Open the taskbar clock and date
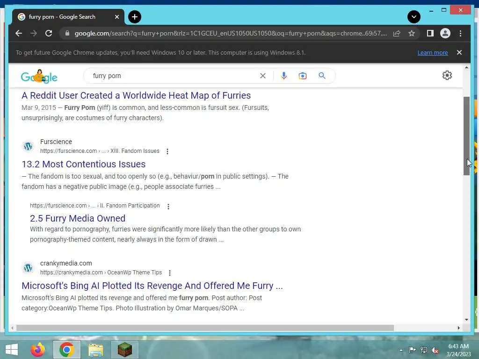The height and width of the screenshot is (359, 479). click(458, 350)
